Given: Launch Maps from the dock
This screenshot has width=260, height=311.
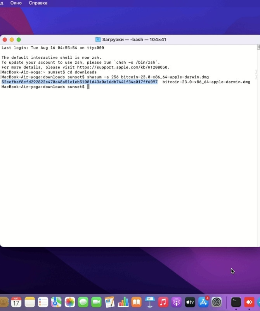Looking at the screenshot, I should [x=56, y=302].
